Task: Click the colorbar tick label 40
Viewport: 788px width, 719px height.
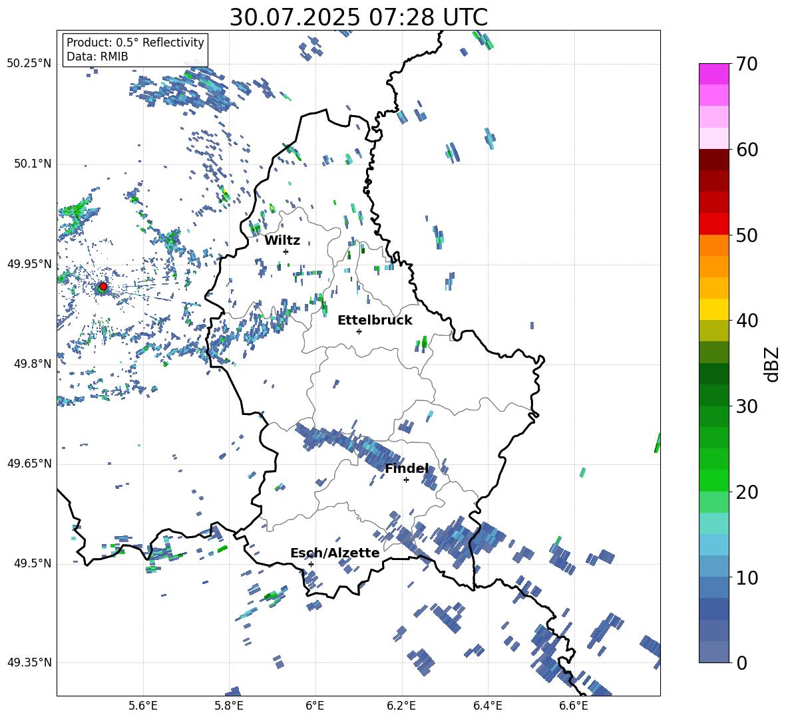Action: (x=747, y=321)
